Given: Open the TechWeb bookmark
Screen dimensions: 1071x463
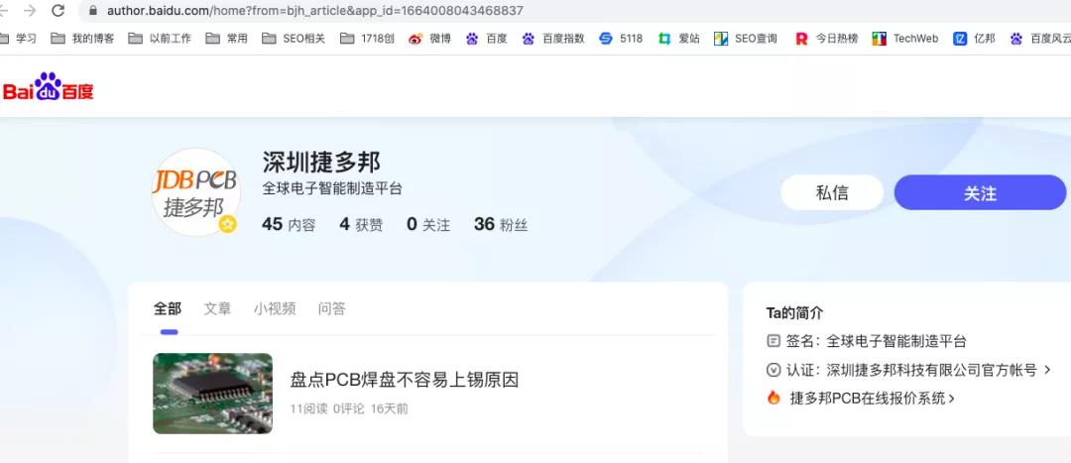Looking at the screenshot, I should (904, 39).
